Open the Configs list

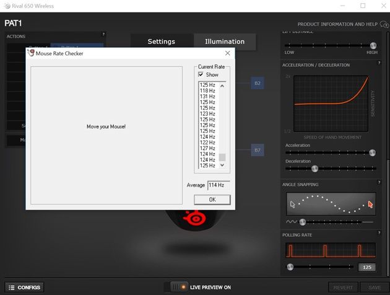point(24,288)
